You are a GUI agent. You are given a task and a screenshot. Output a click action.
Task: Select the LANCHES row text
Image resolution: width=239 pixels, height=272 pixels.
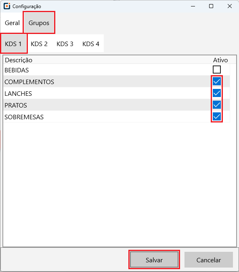click(18, 94)
